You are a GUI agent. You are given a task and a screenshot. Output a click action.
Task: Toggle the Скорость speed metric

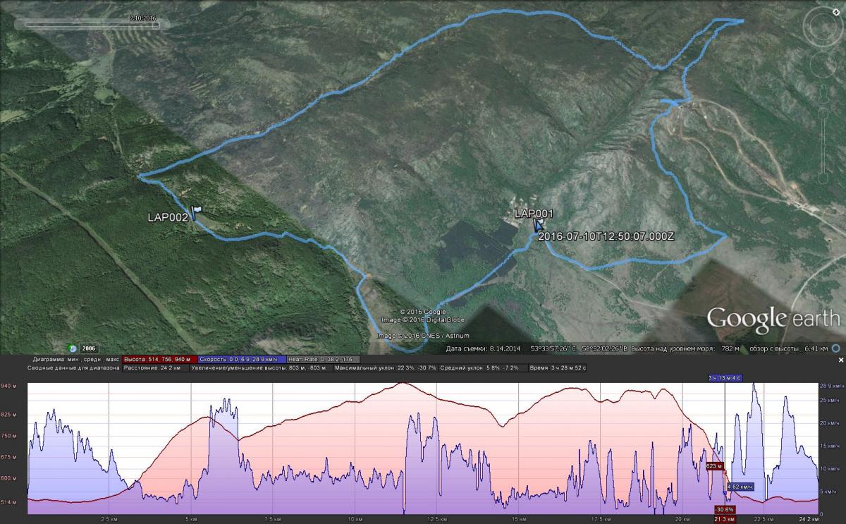coord(241,359)
